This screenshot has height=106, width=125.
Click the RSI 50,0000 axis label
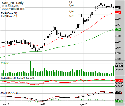click(x=119, y=83)
